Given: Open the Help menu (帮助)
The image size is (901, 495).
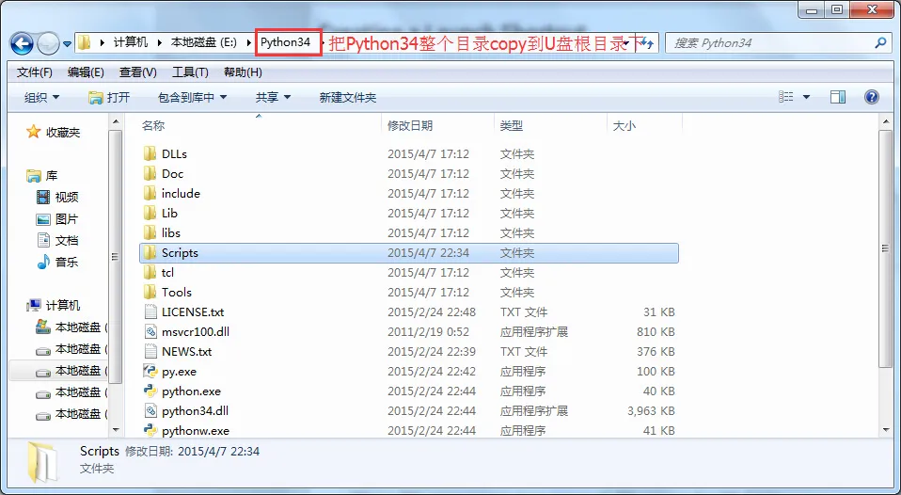Looking at the screenshot, I should (243, 72).
